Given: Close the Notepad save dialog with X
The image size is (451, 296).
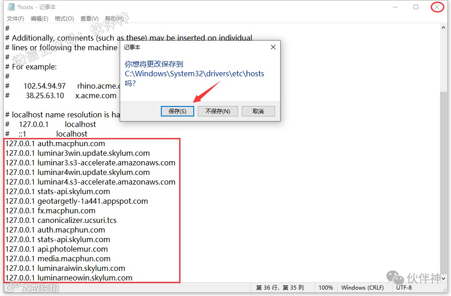Looking at the screenshot, I should pyautogui.click(x=273, y=47).
